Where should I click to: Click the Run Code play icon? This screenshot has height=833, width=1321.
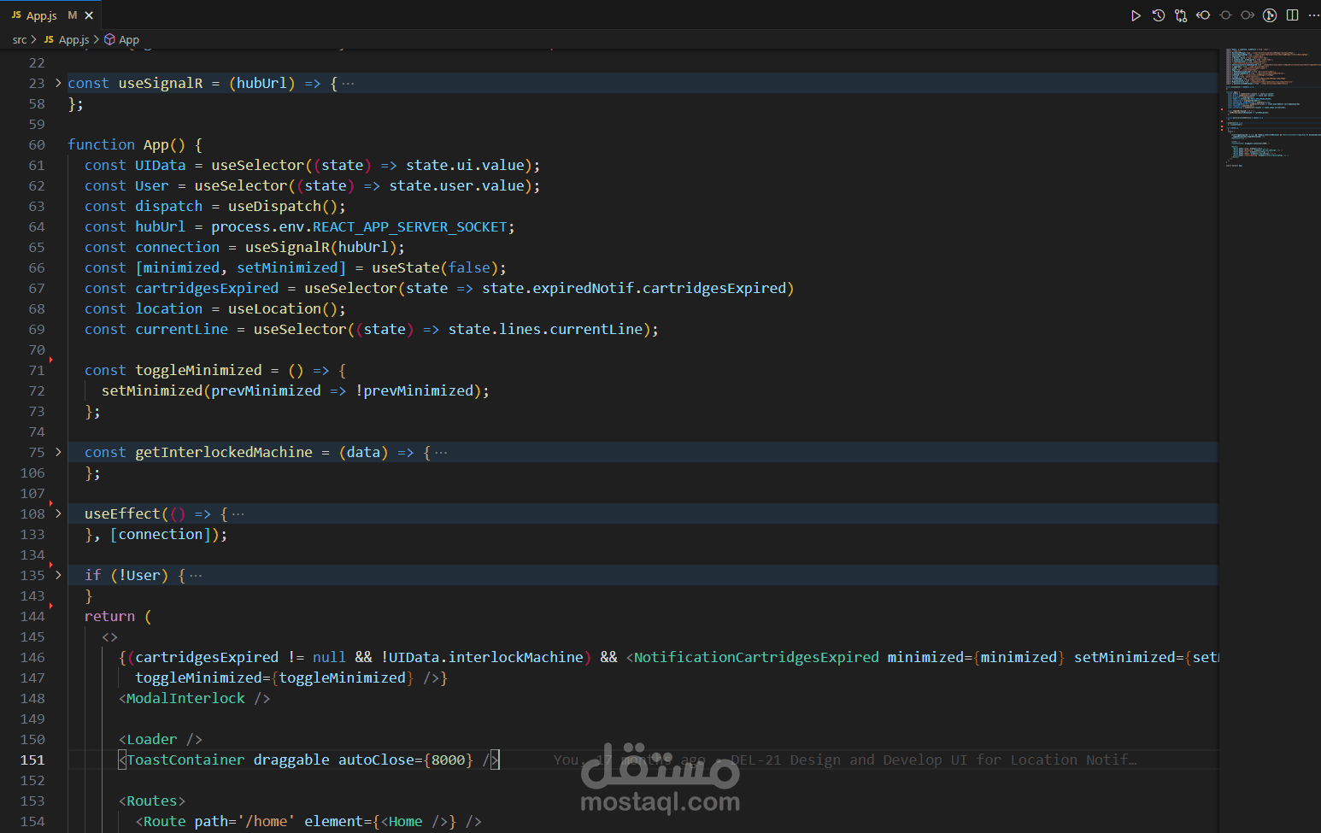coord(1136,15)
